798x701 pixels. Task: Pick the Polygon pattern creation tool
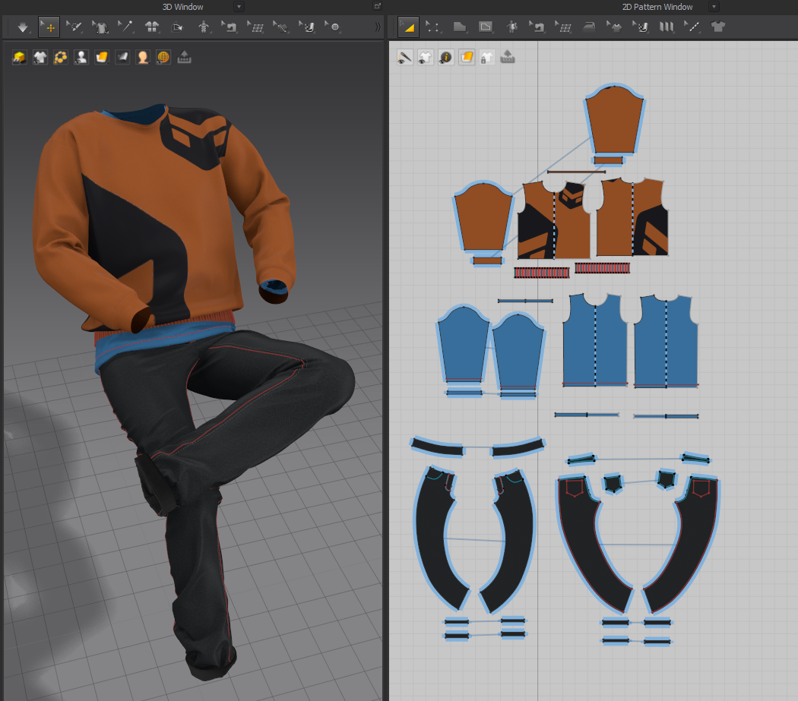[460, 27]
